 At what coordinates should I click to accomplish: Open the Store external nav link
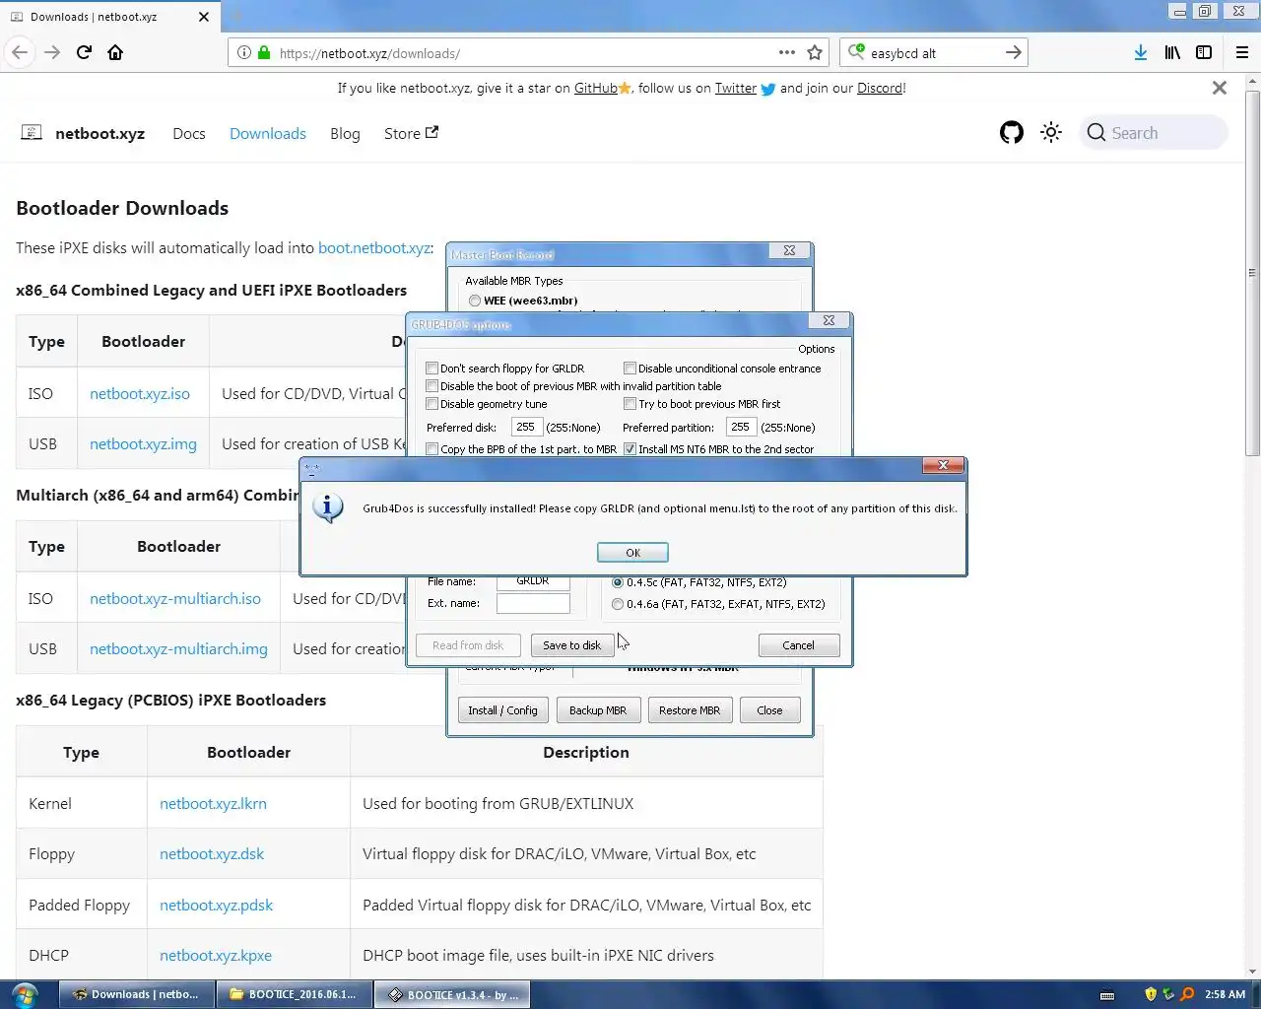click(x=411, y=133)
